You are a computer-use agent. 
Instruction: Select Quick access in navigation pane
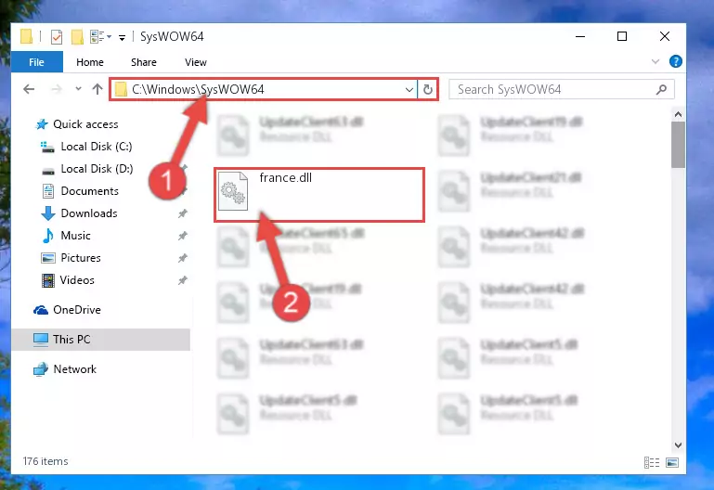85,124
